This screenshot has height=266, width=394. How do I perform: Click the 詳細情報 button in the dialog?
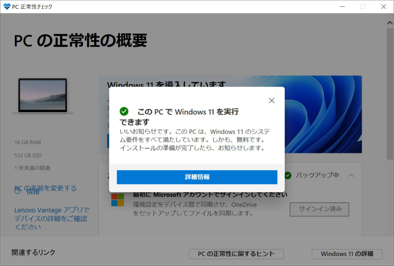[x=197, y=177]
